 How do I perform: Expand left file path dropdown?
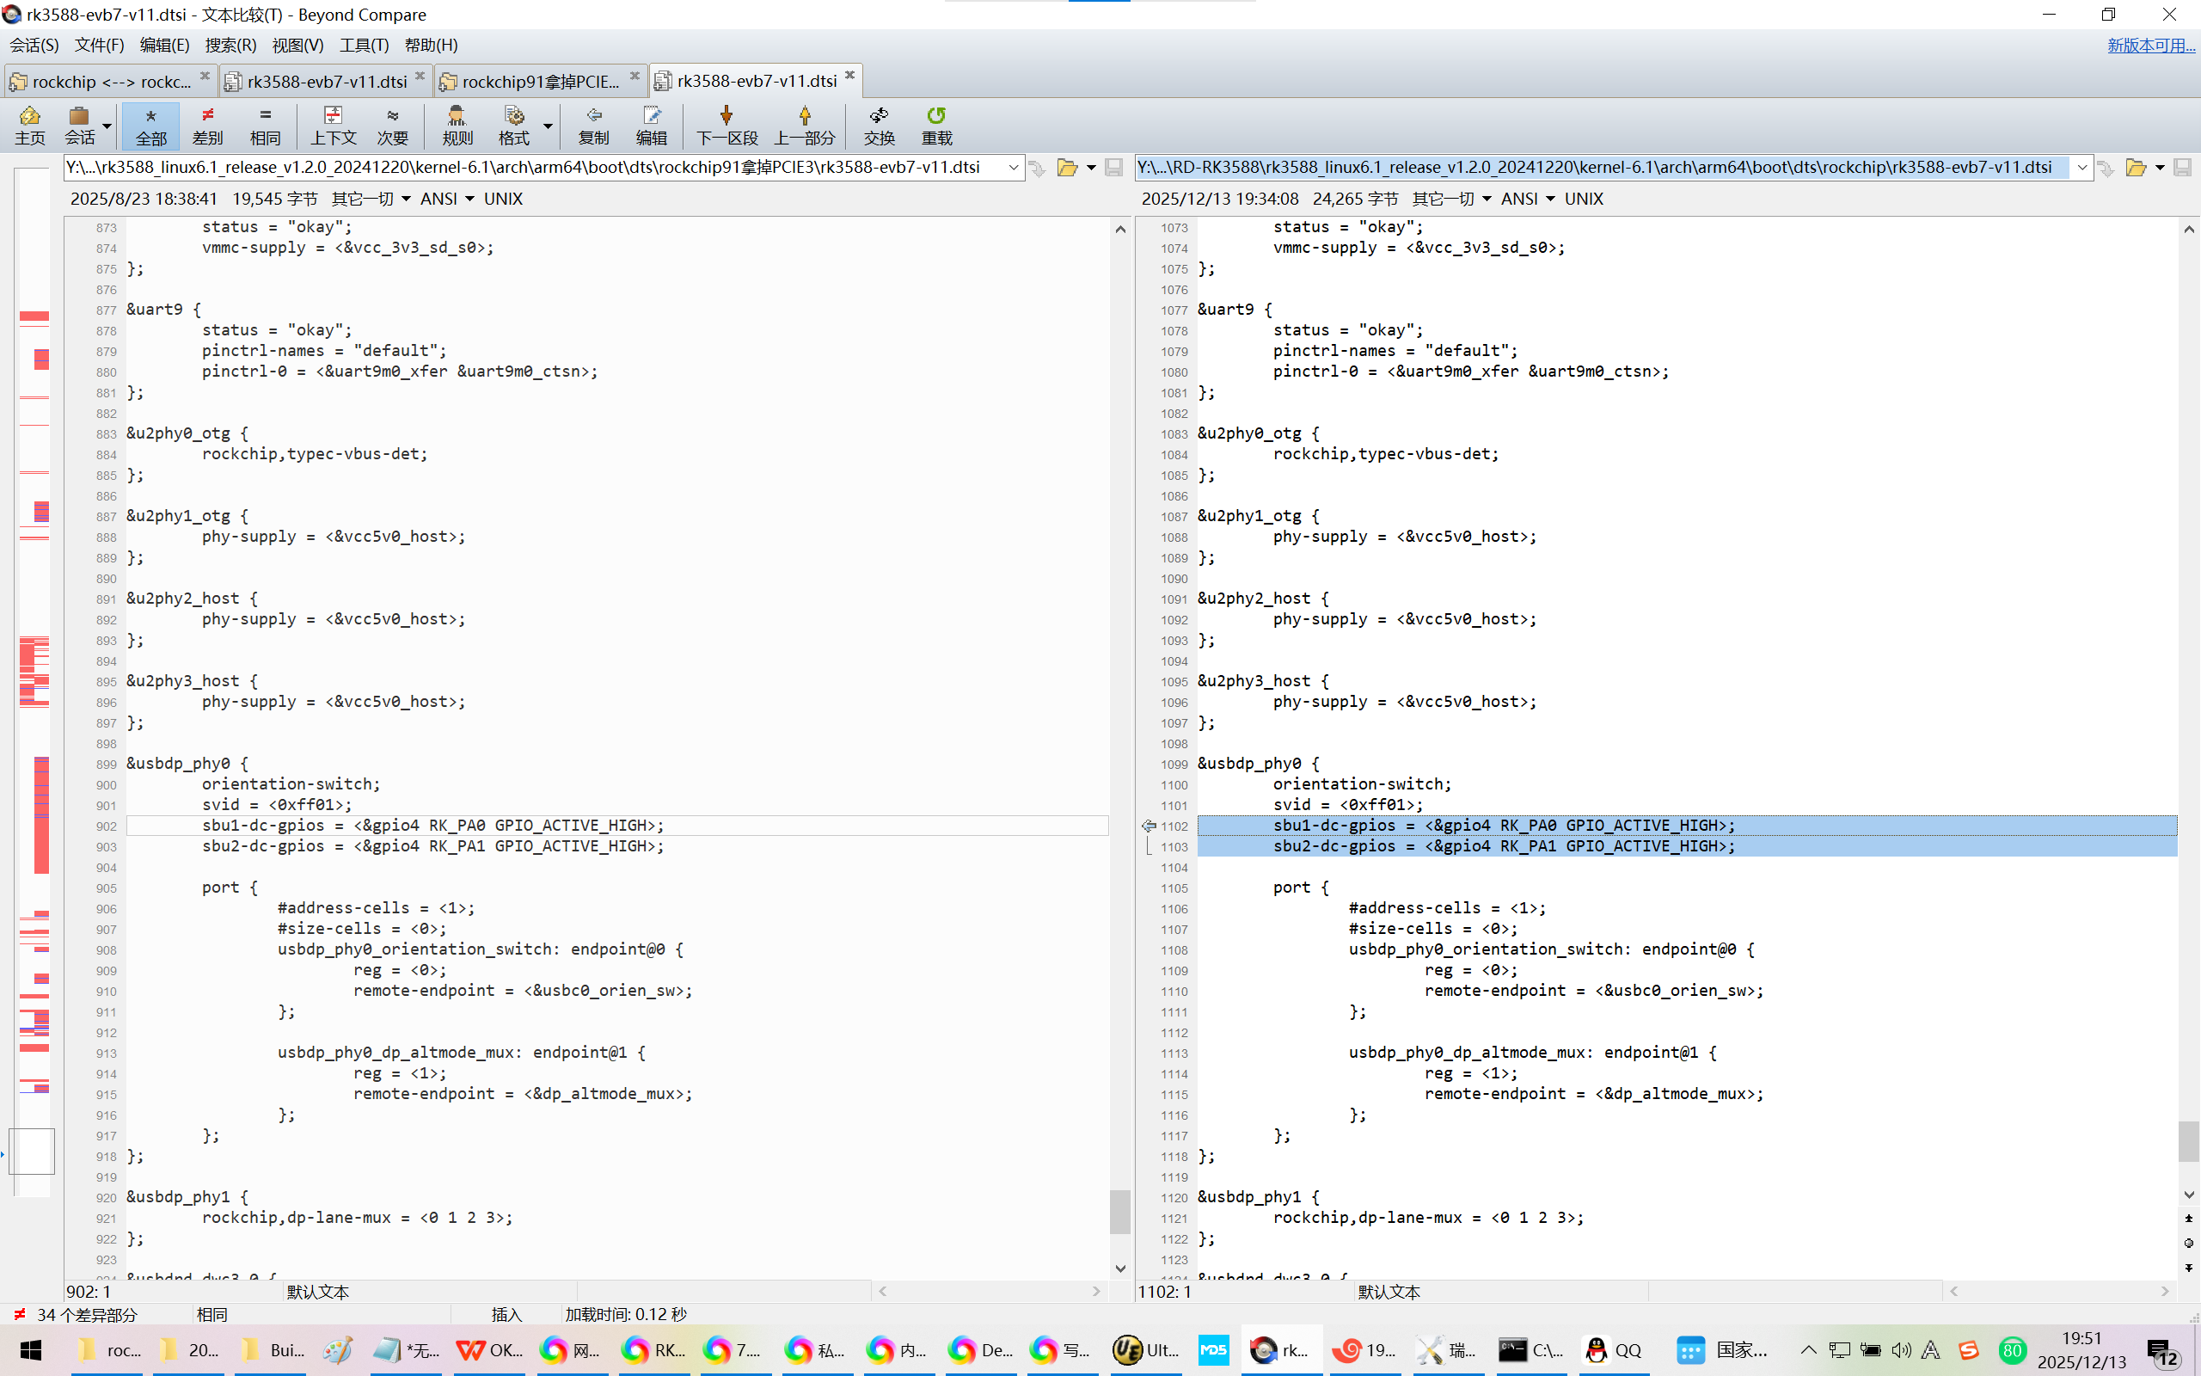[1013, 168]
